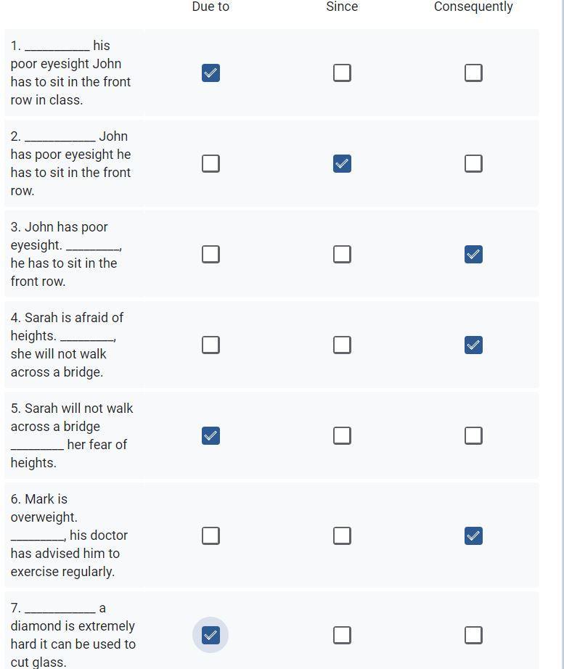Screen dimensions: 564x669
Task: Uncheck 'Consequently' for question 3
Action: [473, 254]
